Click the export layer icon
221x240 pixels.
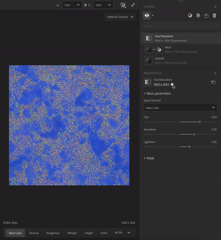[206, 15]
